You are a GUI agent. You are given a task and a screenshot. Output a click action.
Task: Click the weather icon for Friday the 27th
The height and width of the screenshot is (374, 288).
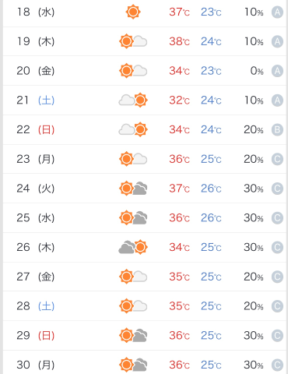133,277
